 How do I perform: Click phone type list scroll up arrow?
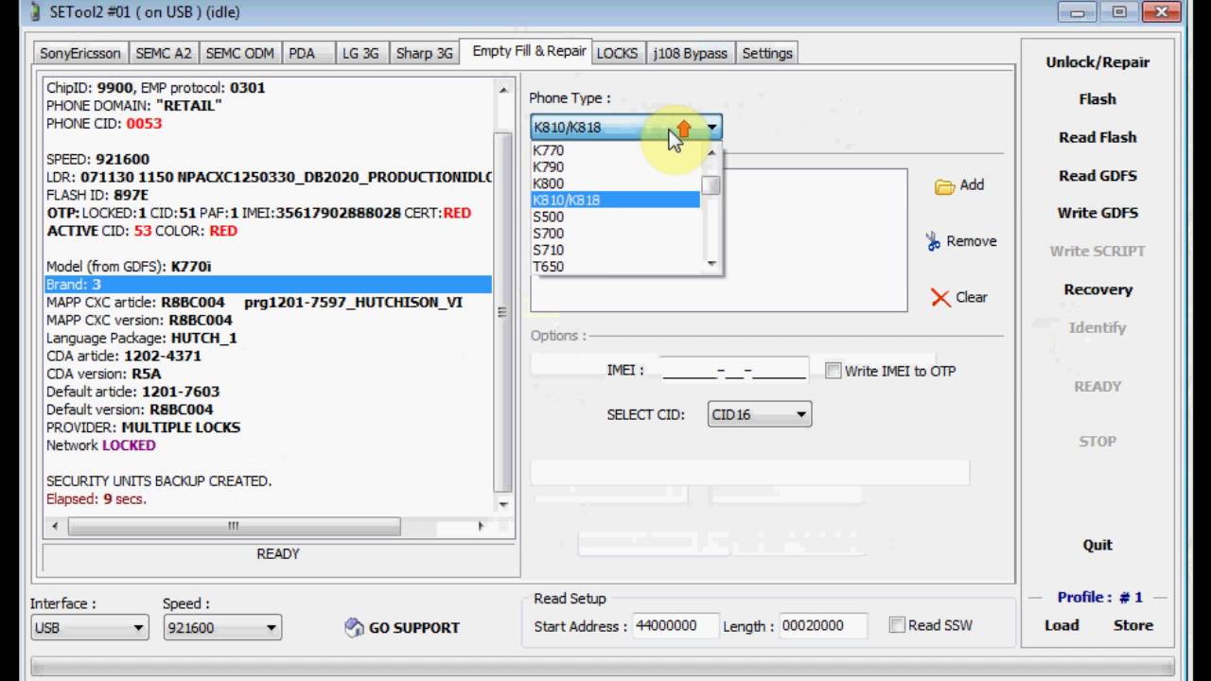(711, 151)
